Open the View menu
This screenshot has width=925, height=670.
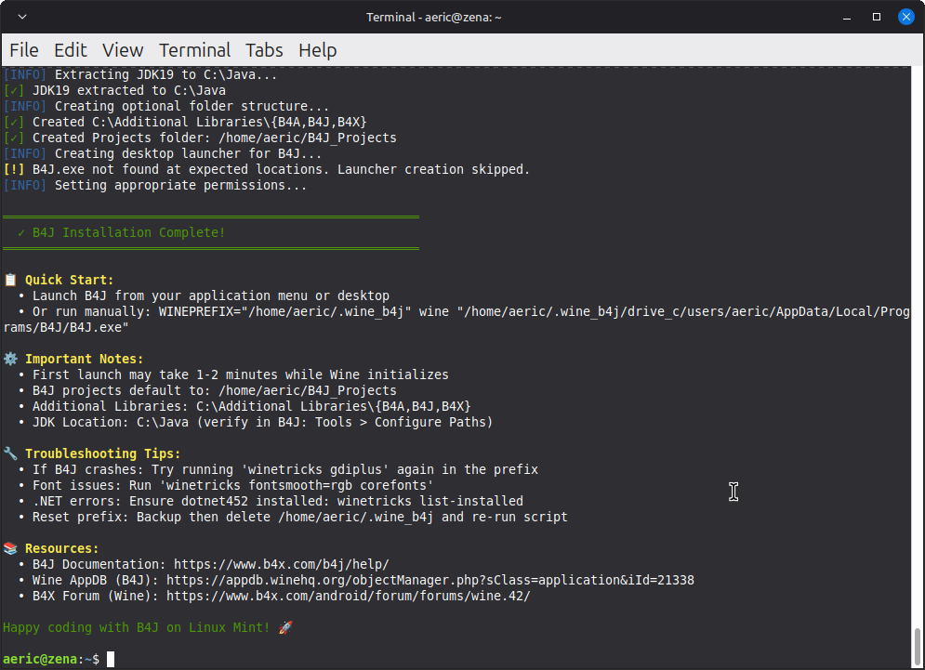[123, 50]
